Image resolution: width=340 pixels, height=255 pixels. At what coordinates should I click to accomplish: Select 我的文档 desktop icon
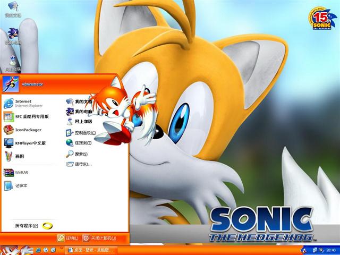click(x=13, y=8)
